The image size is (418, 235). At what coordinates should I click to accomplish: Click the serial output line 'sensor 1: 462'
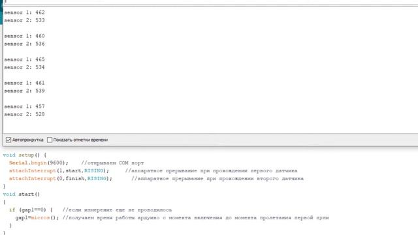24,12
